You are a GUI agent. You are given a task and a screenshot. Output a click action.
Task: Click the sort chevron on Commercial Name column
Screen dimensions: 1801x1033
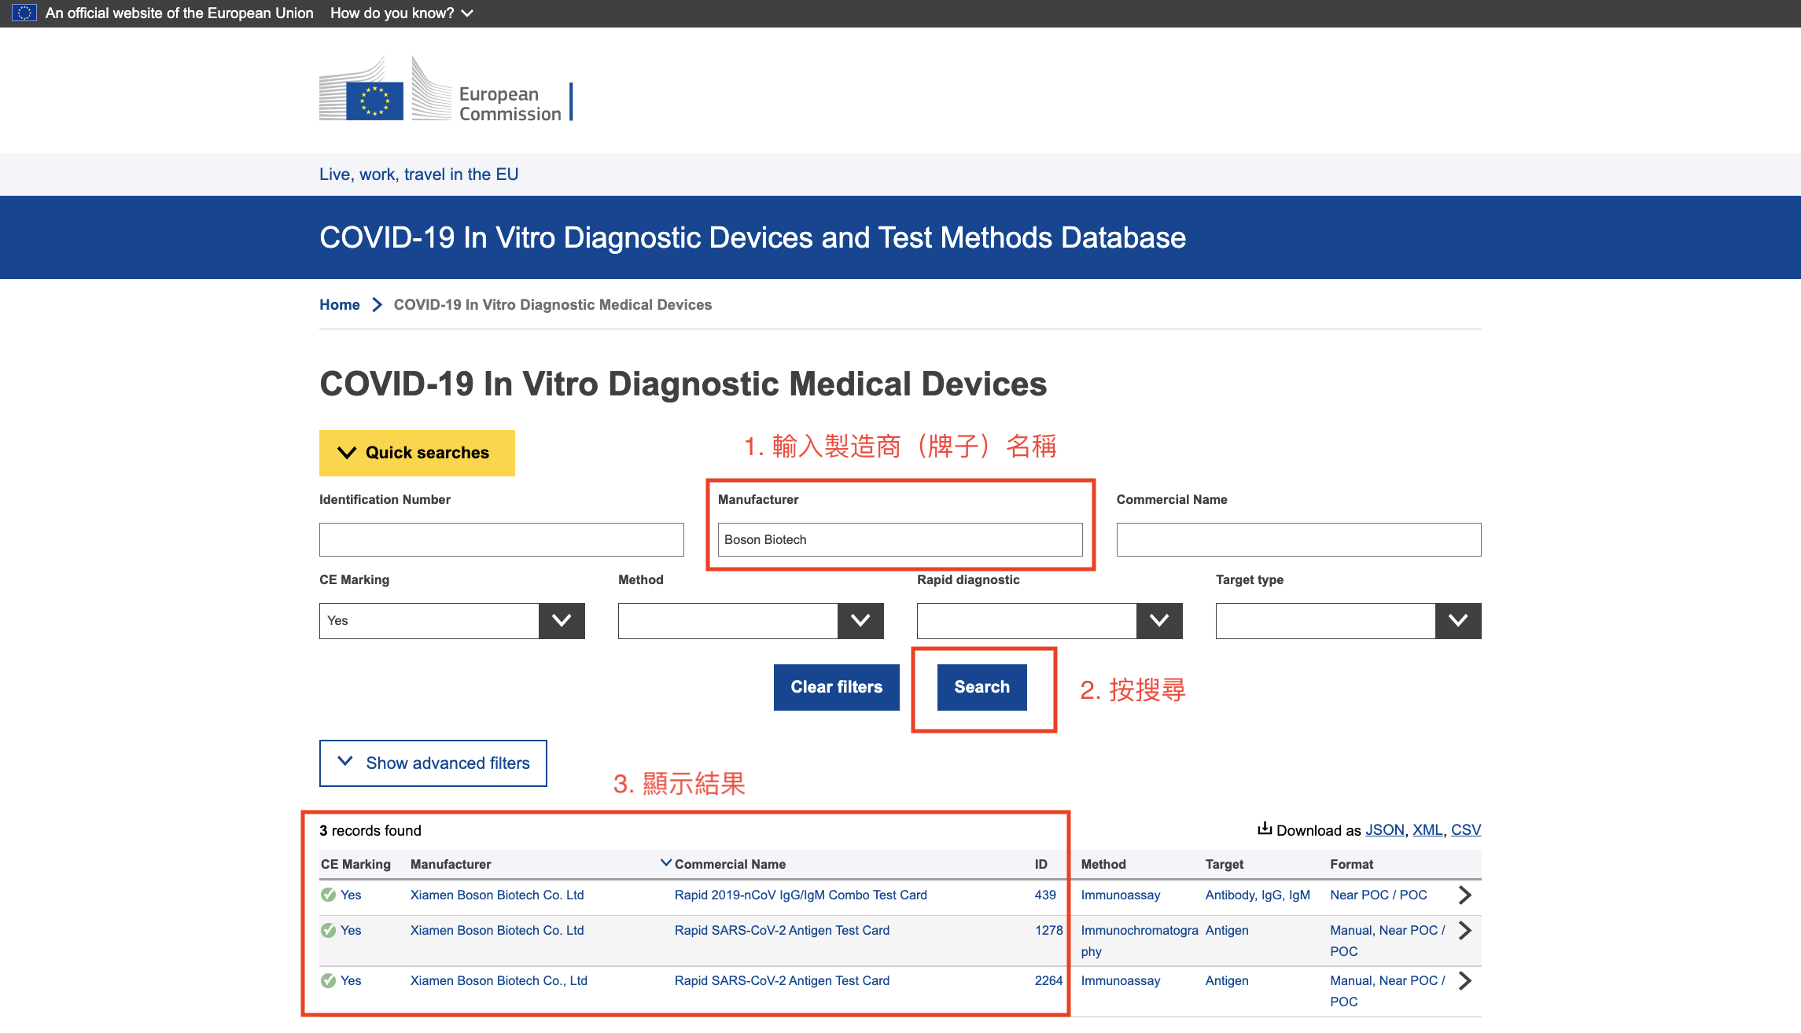[x=666, y=862]
